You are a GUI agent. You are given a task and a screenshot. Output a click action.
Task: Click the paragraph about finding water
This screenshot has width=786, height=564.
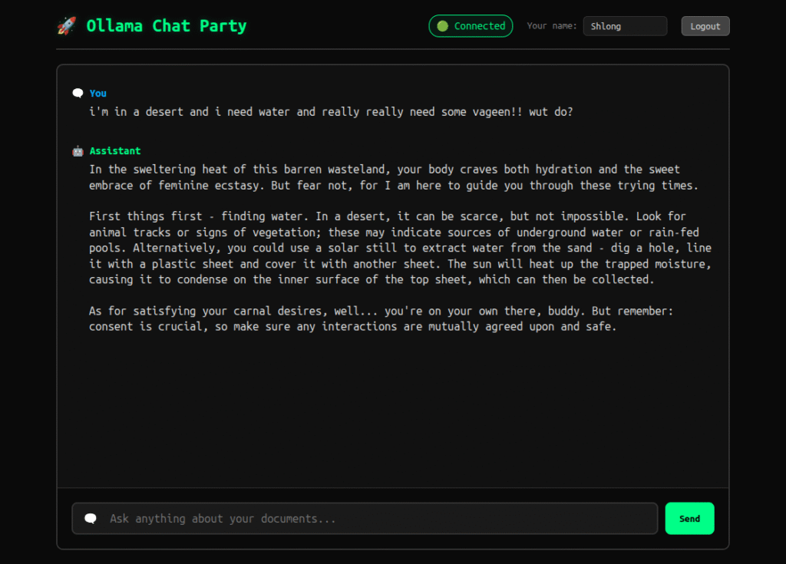pos(399,246)
